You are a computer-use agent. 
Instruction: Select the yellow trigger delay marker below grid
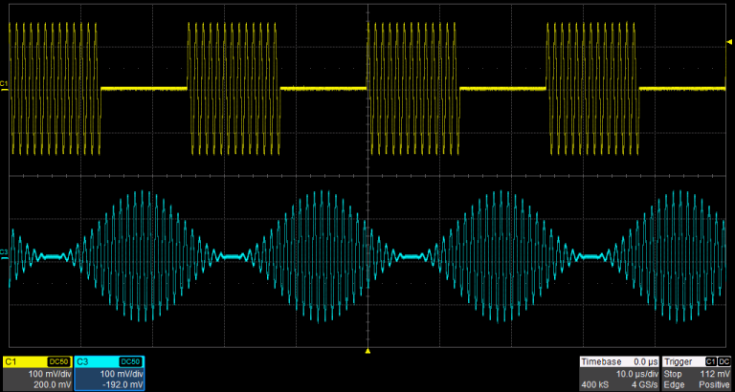(367, 352)
